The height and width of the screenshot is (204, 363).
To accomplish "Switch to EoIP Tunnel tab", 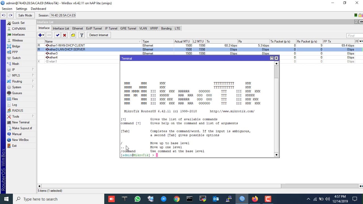I will click(94, 28).
